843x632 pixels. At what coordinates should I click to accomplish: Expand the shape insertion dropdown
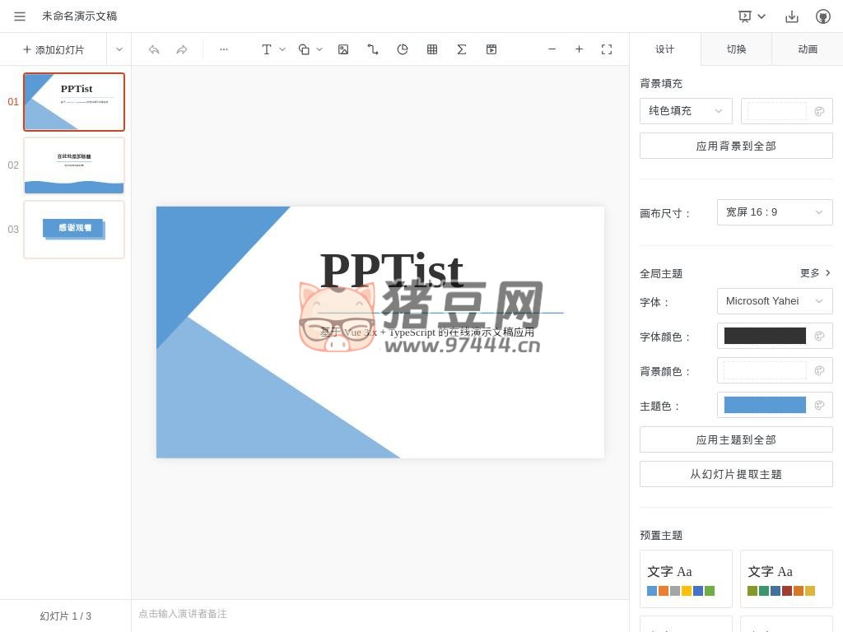319,49
